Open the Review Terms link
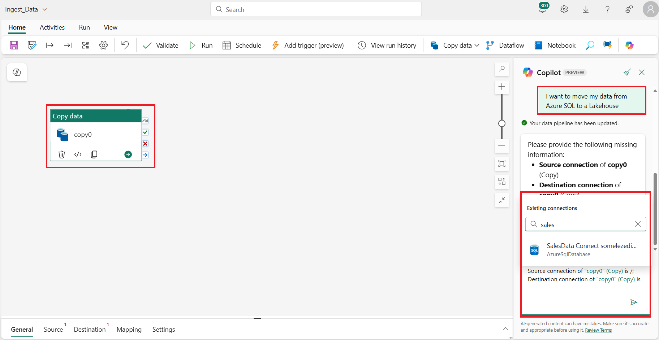The image size is (659, 340). 598,330
